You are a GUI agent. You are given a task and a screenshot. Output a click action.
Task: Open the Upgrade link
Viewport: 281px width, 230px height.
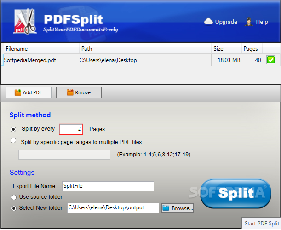coord(226,22)
